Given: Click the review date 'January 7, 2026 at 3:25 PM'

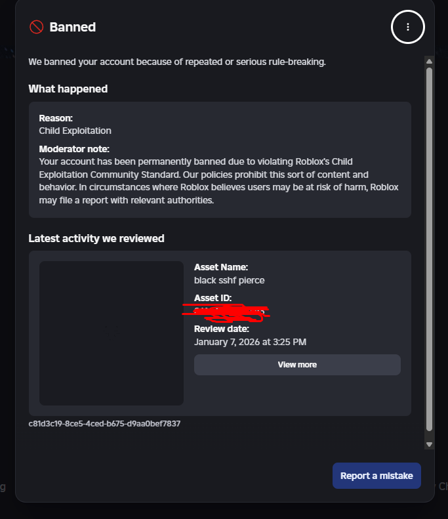Looking at the screenshot, I should click(x=250, y=342).
